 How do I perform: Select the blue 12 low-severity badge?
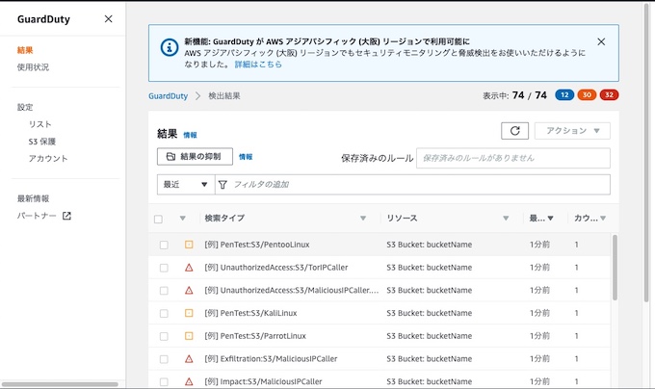pyautogui.click(x=564, y=95)
